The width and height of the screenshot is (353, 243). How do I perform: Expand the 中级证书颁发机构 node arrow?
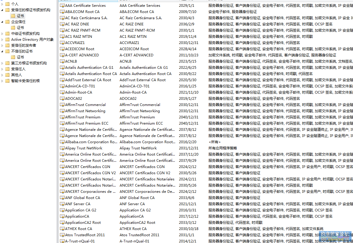pyautogui.click(x=2, y=34)
